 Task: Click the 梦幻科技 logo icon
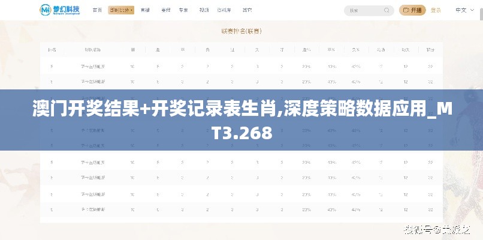pyautogui.click(x=46, y=10)
